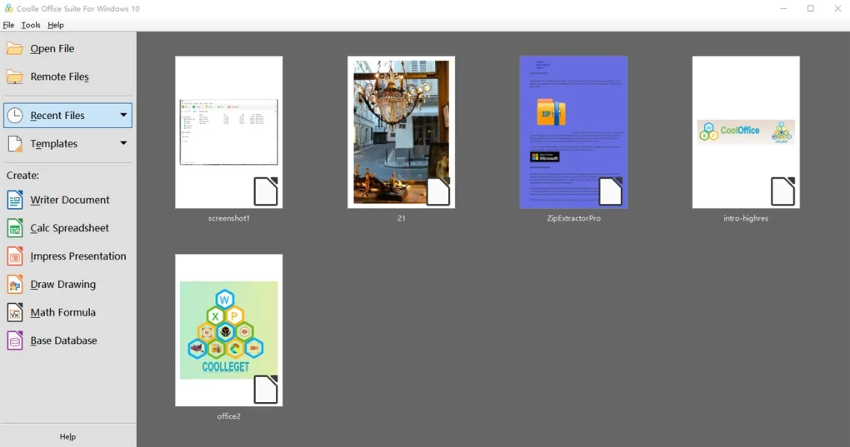The image size is (850, 447).
Task: Click the file name intro-highres
Action: (746, 218)
